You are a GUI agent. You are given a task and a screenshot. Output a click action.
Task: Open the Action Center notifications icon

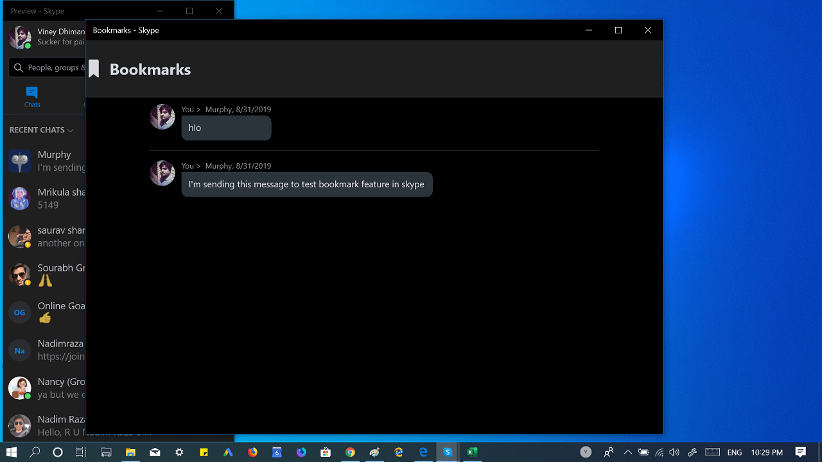click(x=801, y=452)
